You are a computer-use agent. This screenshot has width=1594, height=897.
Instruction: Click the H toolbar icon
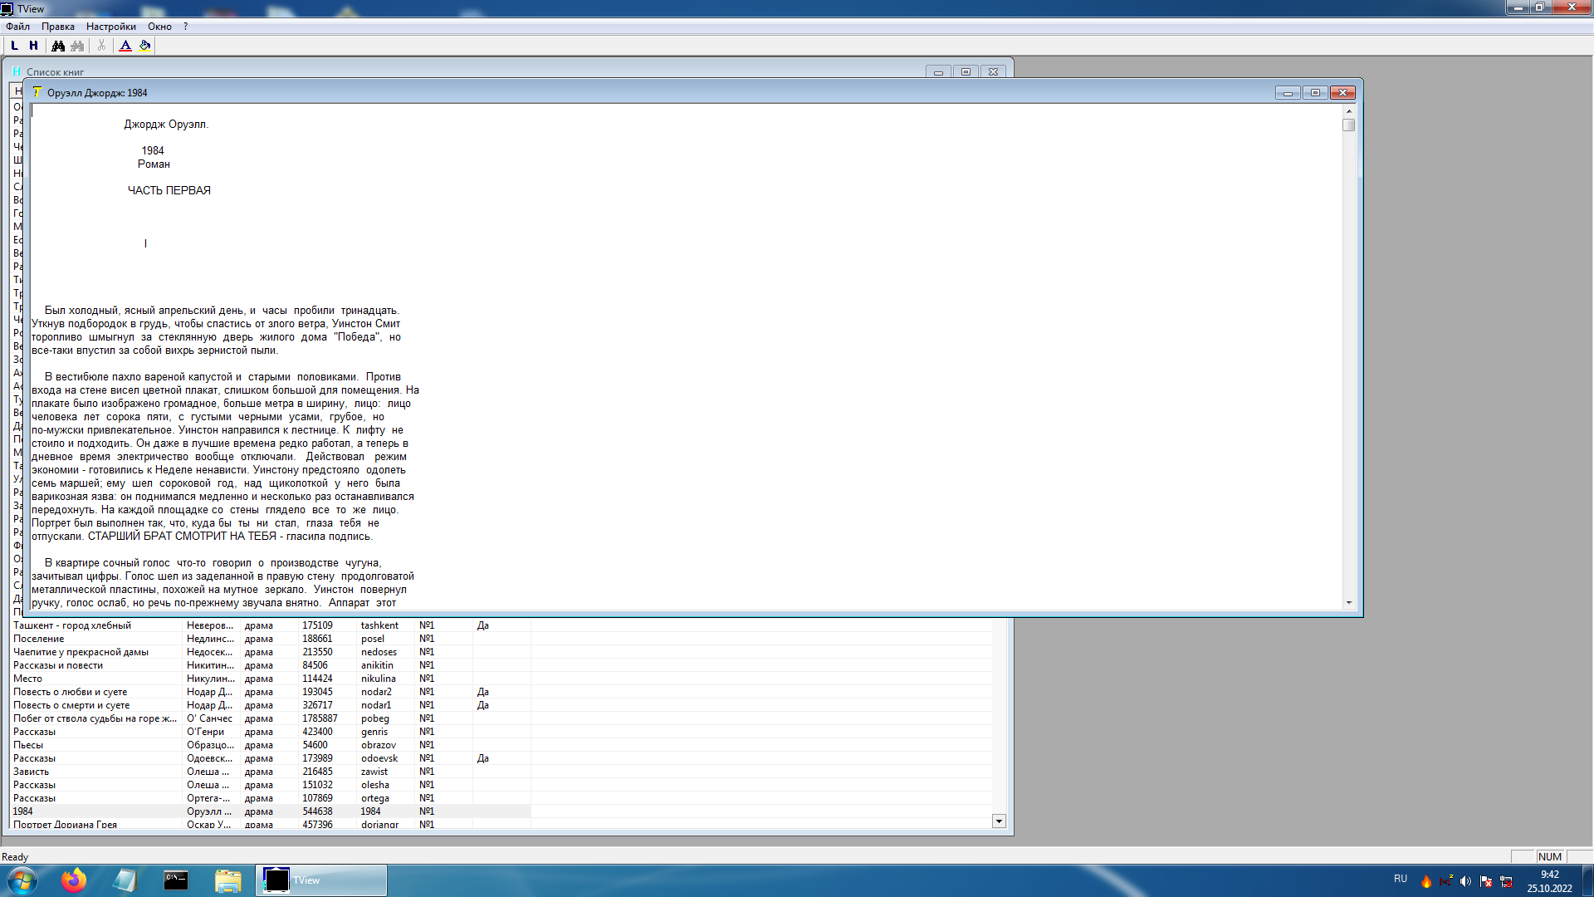tap(33, 46)
